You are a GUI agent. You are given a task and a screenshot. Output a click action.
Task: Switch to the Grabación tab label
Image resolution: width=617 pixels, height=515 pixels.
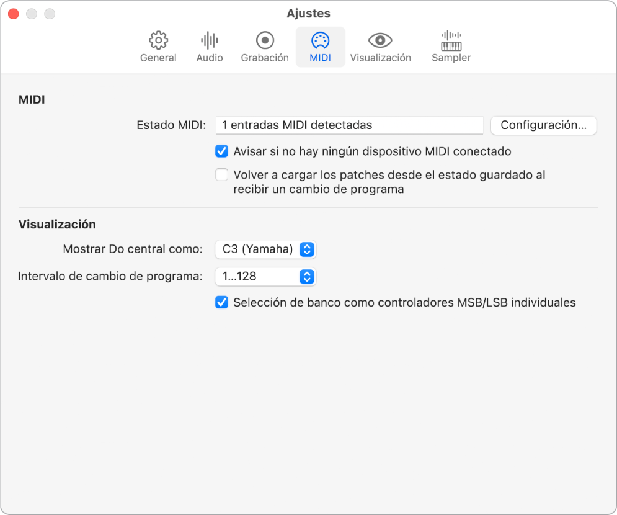[265, 58]
